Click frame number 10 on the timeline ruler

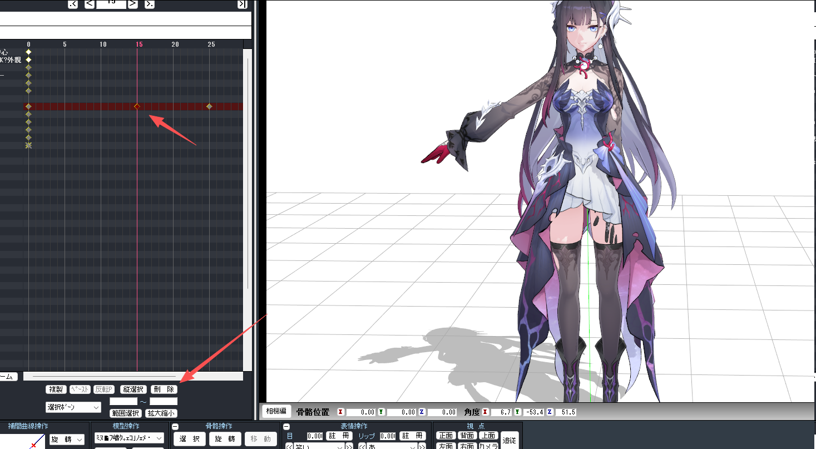(x=102, y=44)
